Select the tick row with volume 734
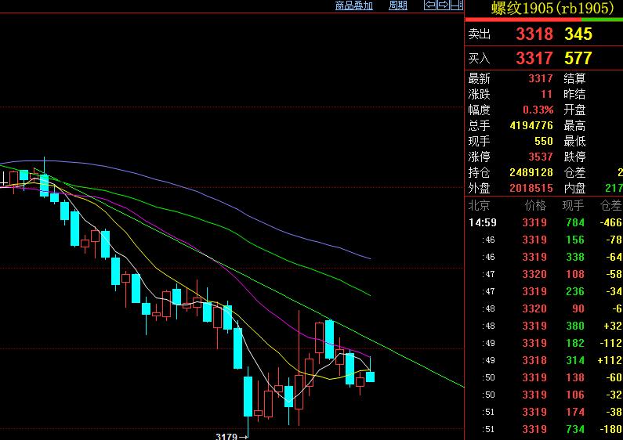623x440 pixels. [x=545, y=429]
